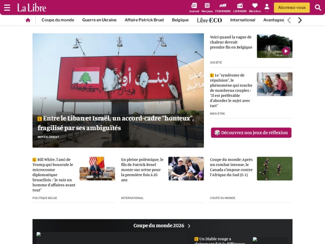Image resolution: width=325 pixels, height=244 pixels.
Task: Click the search magnifier icon
Action: tap(318, 8)
